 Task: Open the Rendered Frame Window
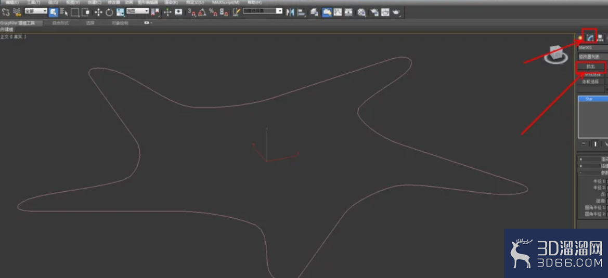click(x=385, y=12)
